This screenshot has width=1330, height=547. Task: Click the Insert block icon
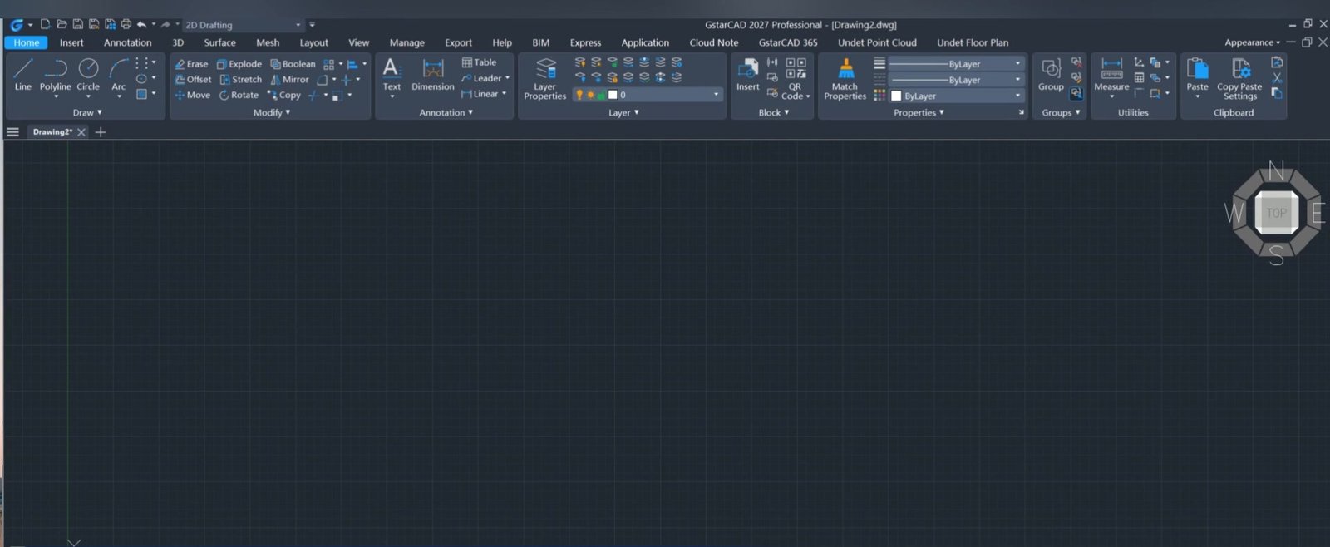[x=748, y=74]
